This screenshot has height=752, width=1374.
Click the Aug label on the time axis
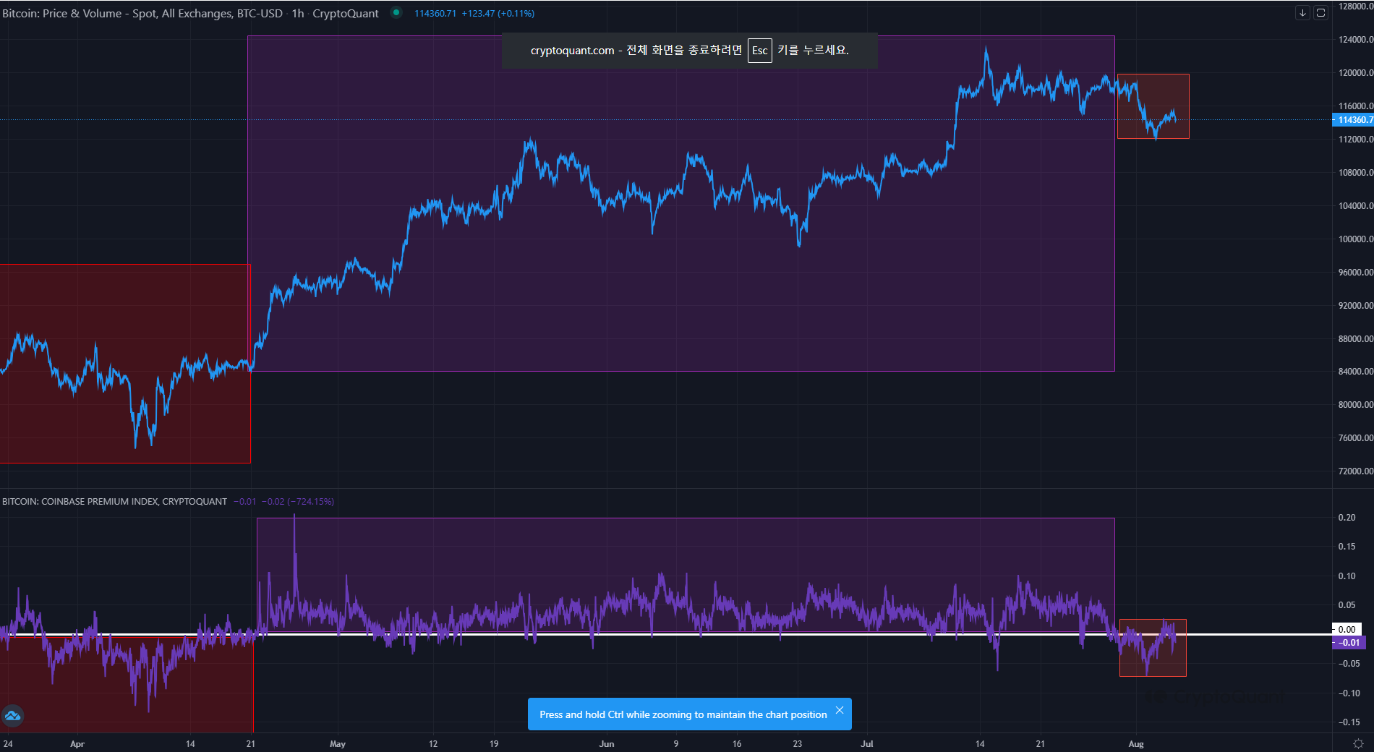[x=1136, y=743]
